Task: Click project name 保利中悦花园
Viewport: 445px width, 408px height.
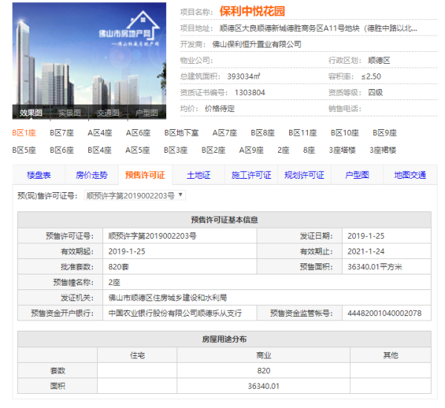Action: click(252, 11)
